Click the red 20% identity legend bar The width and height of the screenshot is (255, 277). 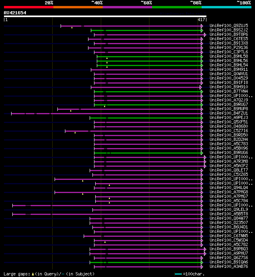[x=29, y=7]
